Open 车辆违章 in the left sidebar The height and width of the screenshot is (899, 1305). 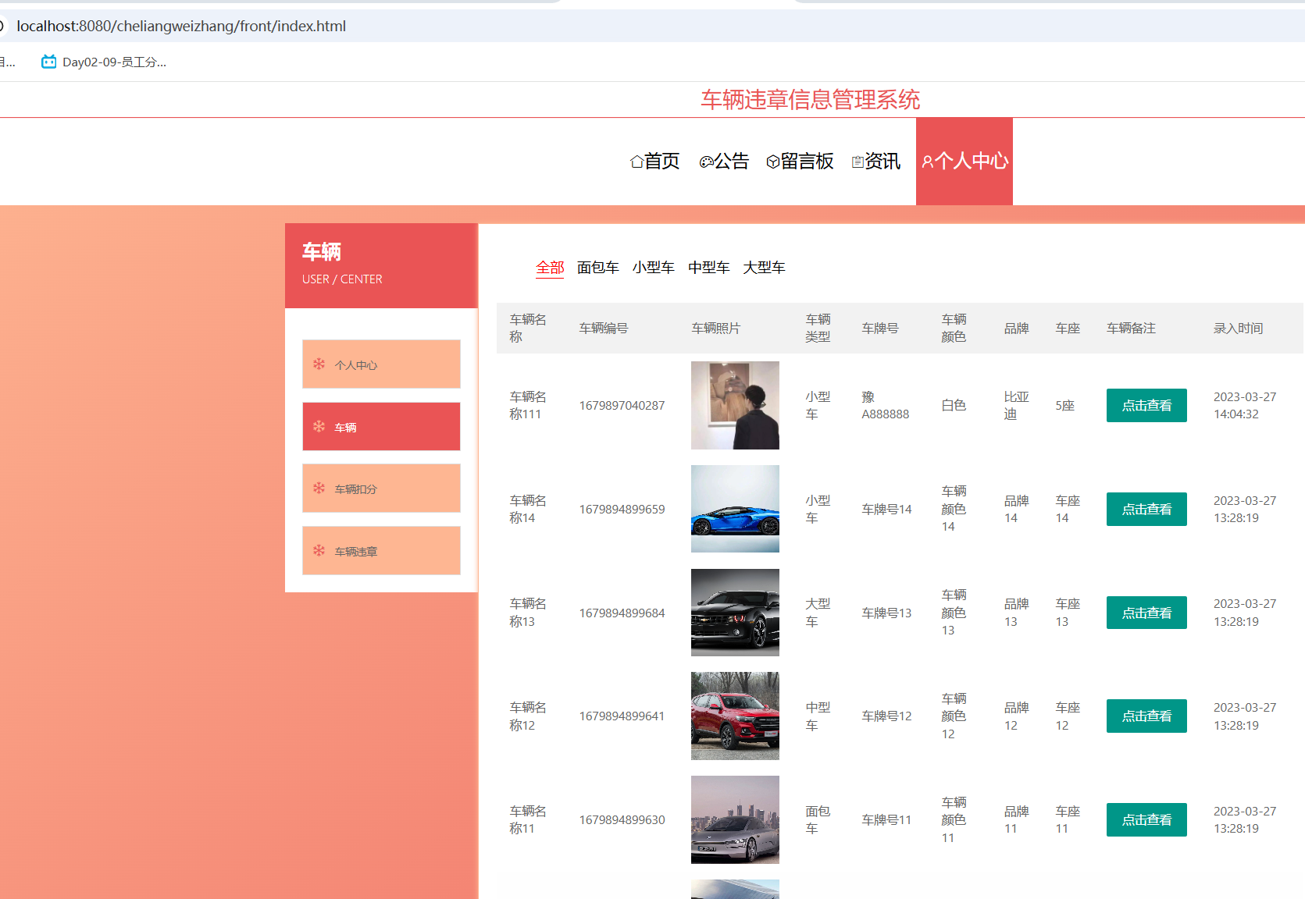tap(381, 550)
